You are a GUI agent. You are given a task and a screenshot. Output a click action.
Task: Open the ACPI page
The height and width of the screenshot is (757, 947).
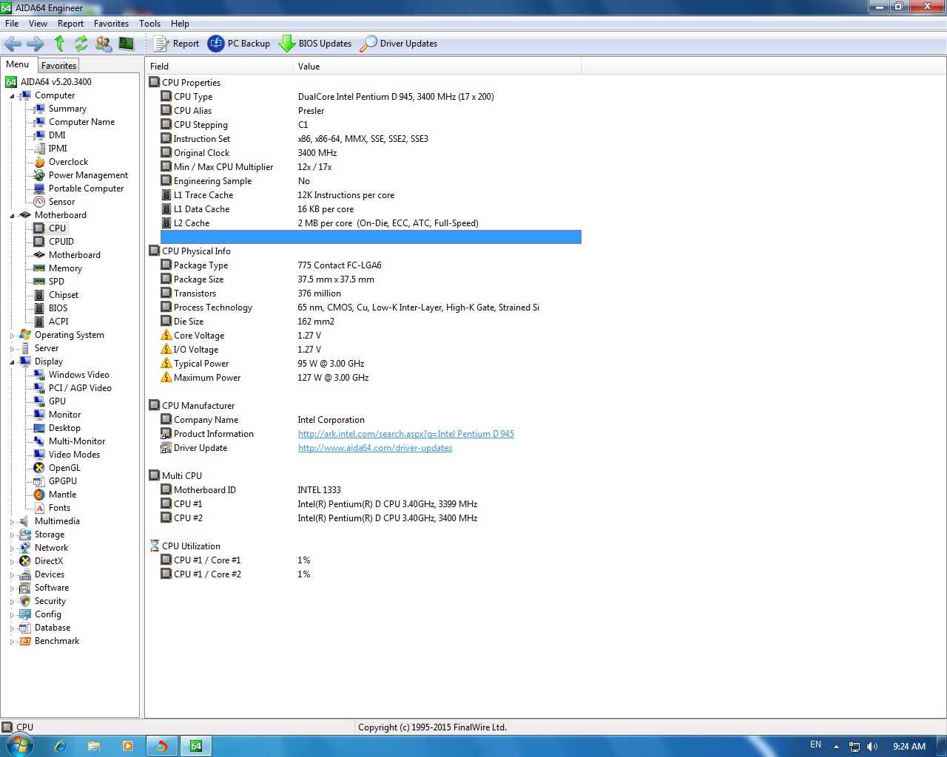click(58, 322)
